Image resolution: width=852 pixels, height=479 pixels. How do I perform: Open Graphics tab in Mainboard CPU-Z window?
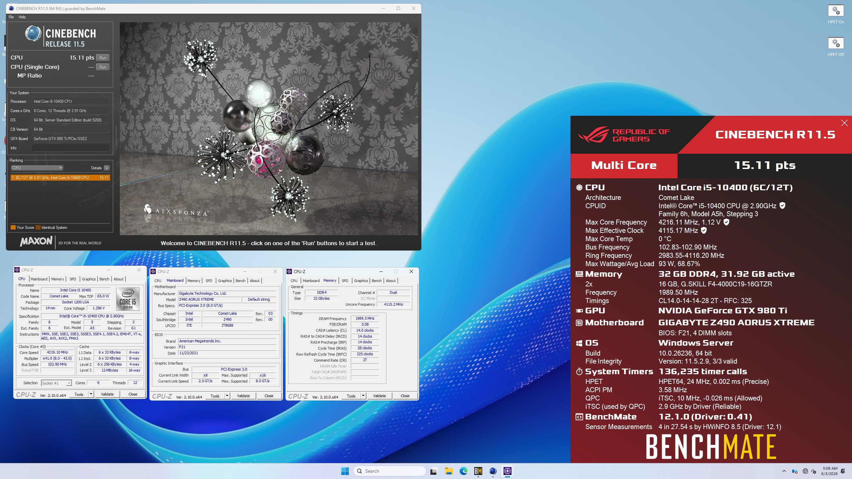(225, 281)
